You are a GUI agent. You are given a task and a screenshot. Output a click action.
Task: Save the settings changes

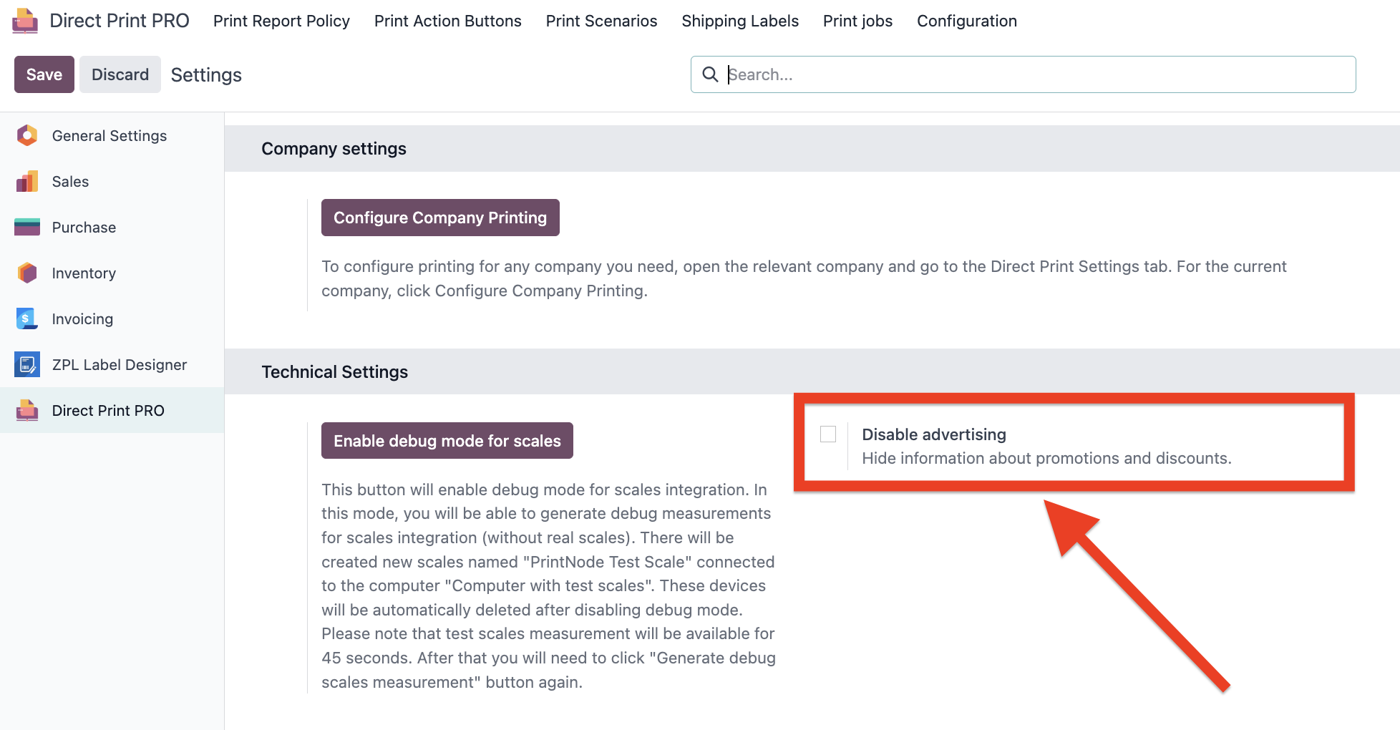(44, 74)
